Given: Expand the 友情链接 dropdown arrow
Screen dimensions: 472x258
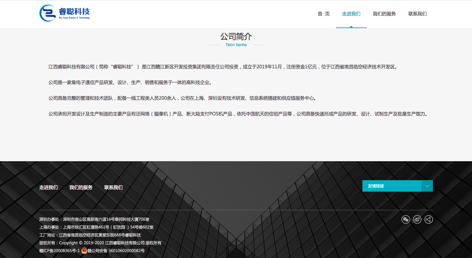Looking at the screenshot, I should 427,186.
